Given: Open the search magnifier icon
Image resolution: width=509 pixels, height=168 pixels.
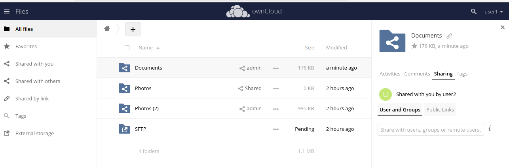Looking at the screenshot, I should [x=473, y=11].
